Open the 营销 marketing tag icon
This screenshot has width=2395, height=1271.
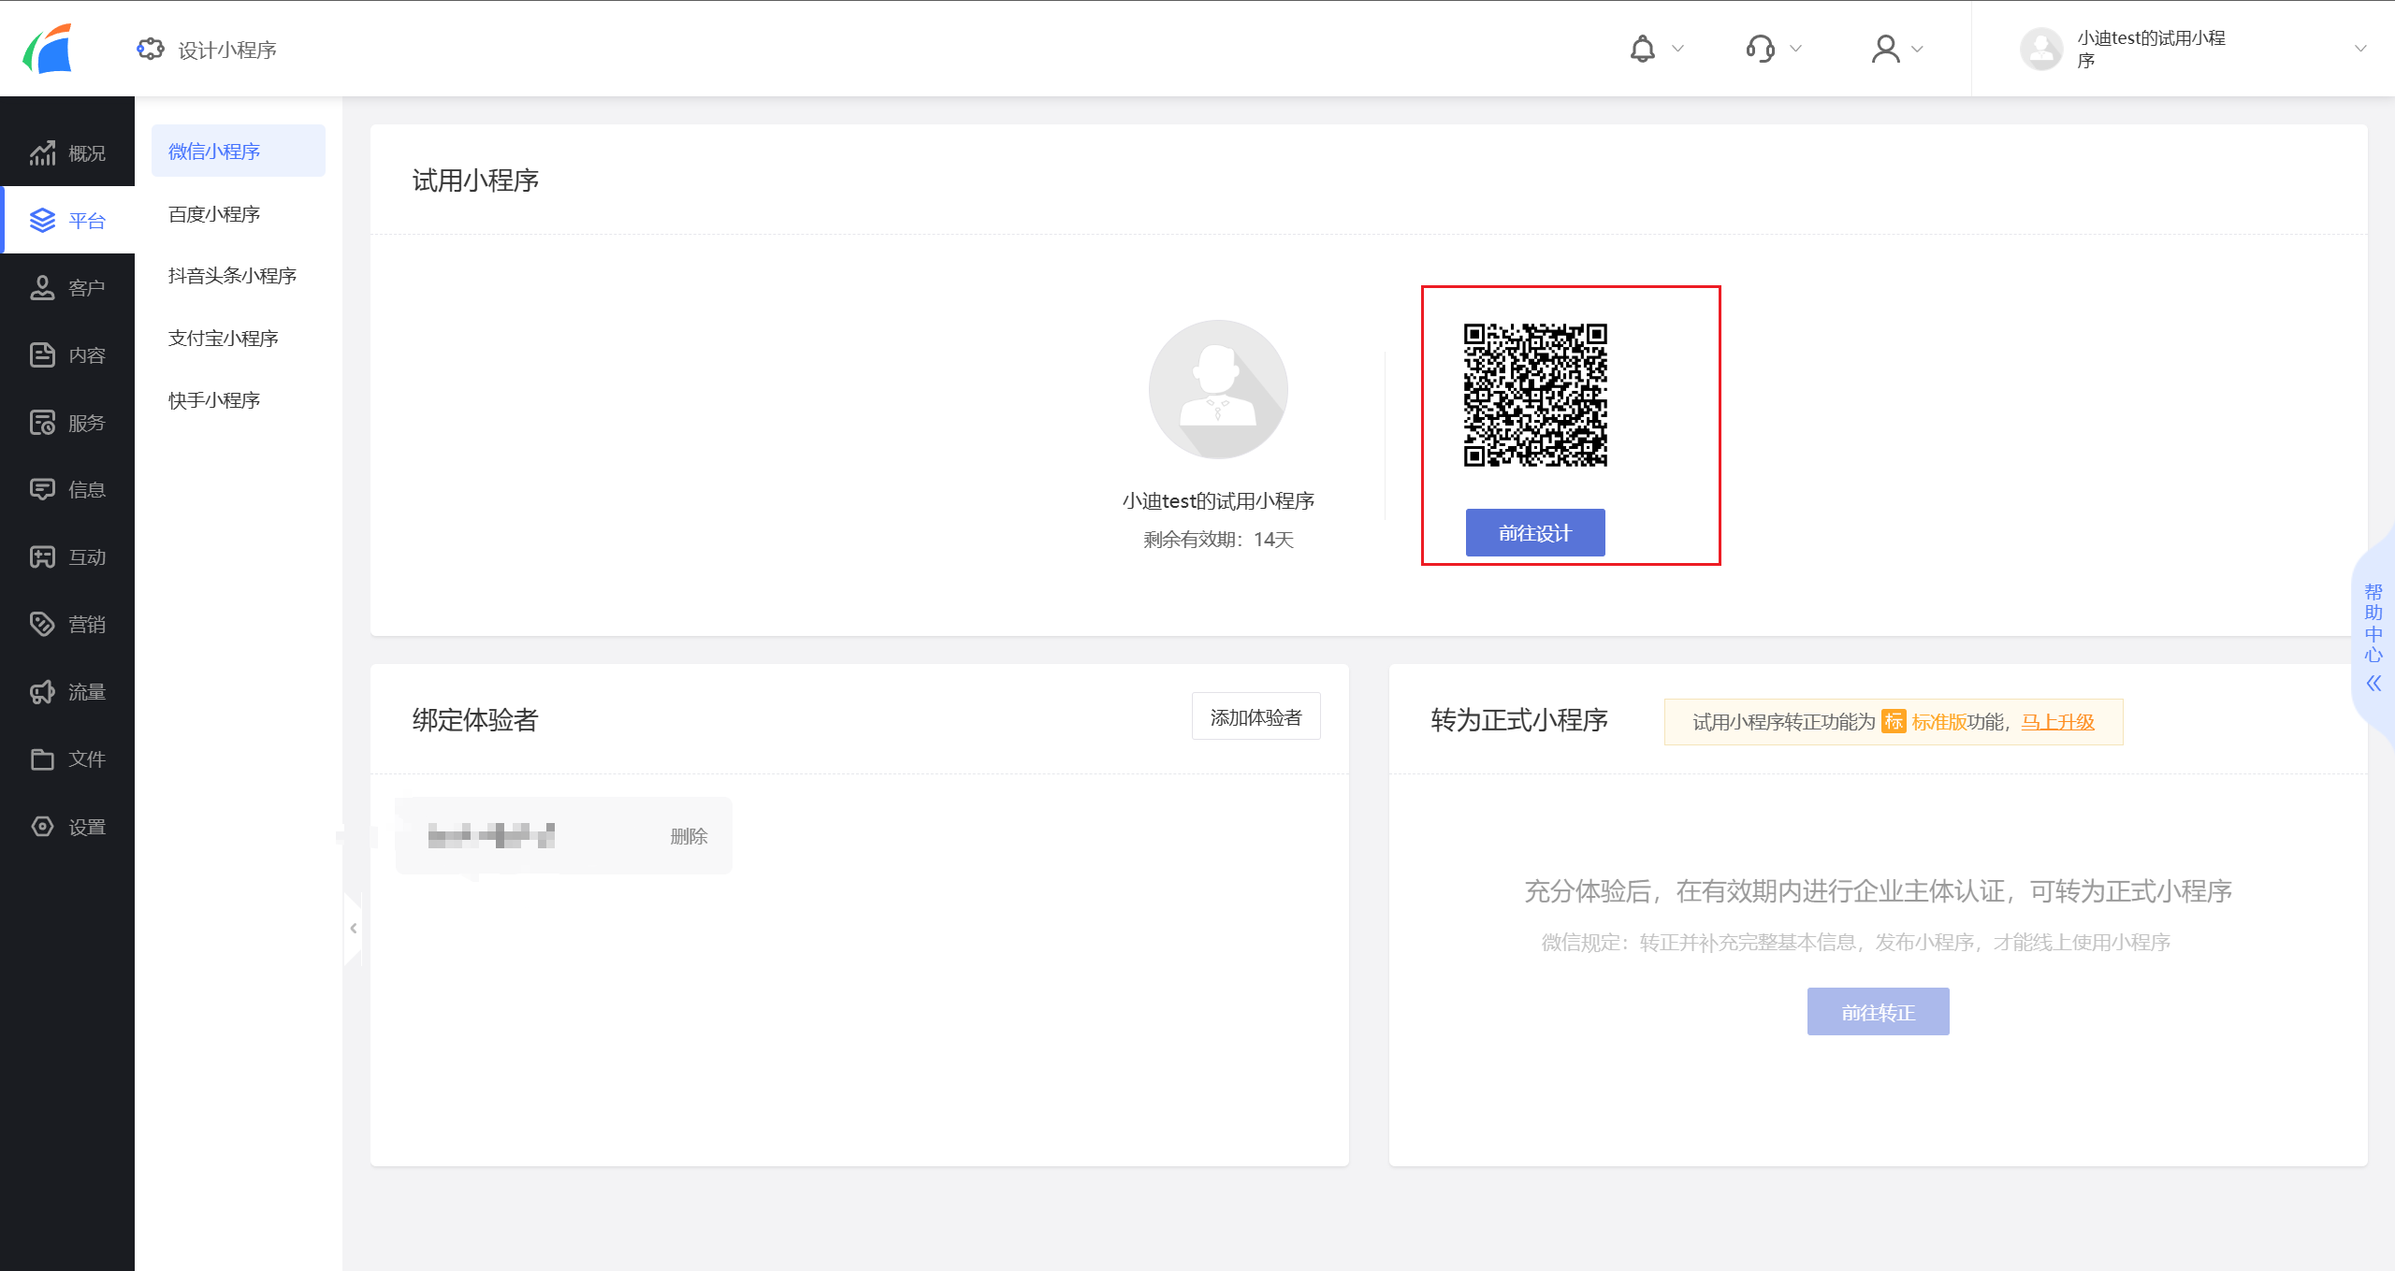tap(42, 624)
